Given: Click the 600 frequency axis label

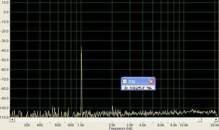Looking at the screenshot, I should [x=58, y=125].
